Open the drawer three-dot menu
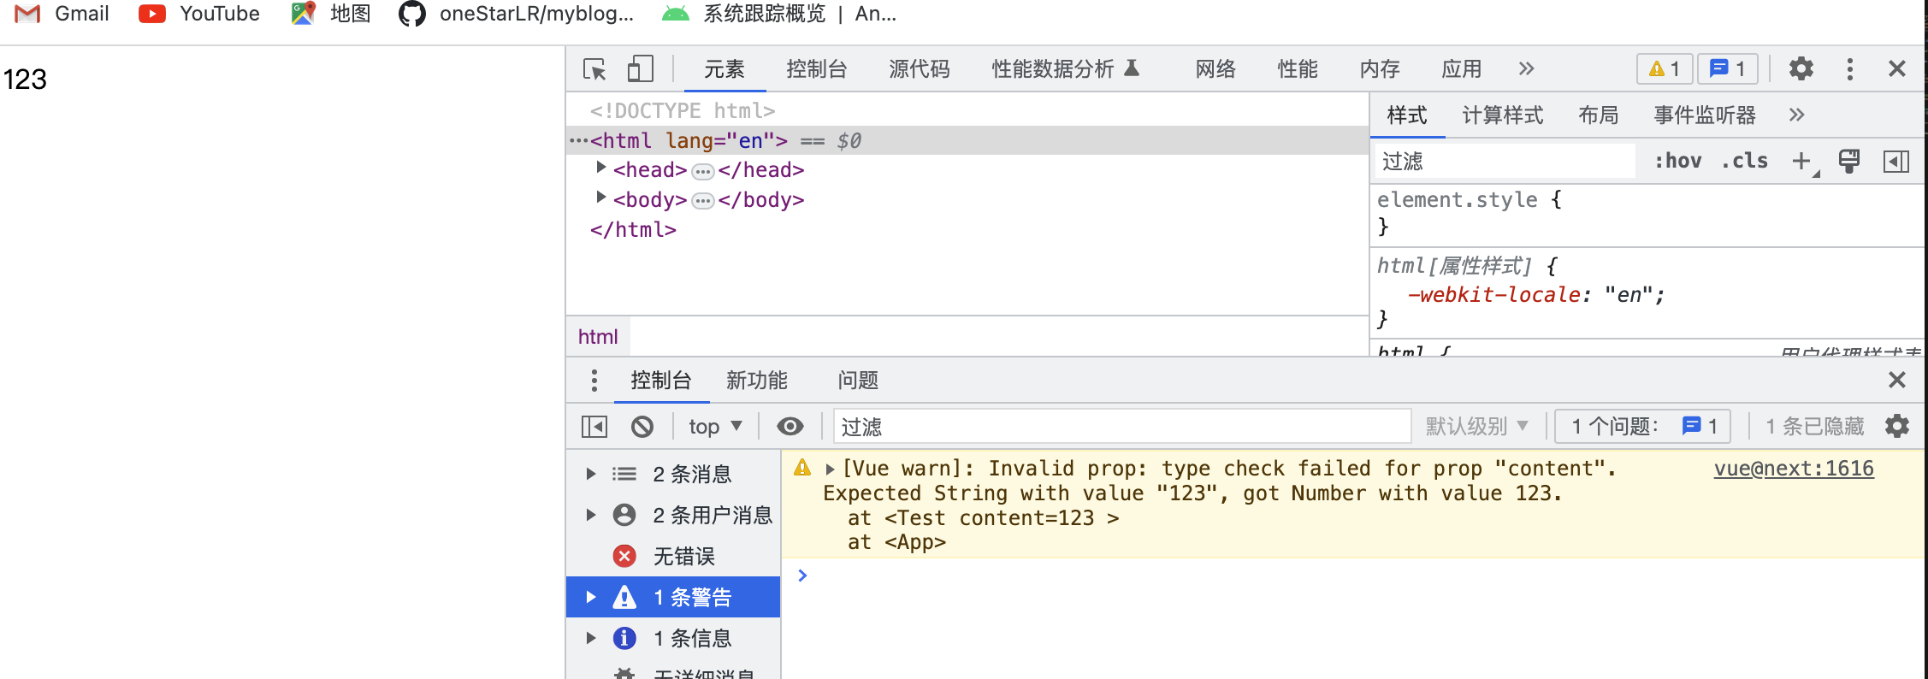This screenshot has height=679, width=1928. pos(594,381)
